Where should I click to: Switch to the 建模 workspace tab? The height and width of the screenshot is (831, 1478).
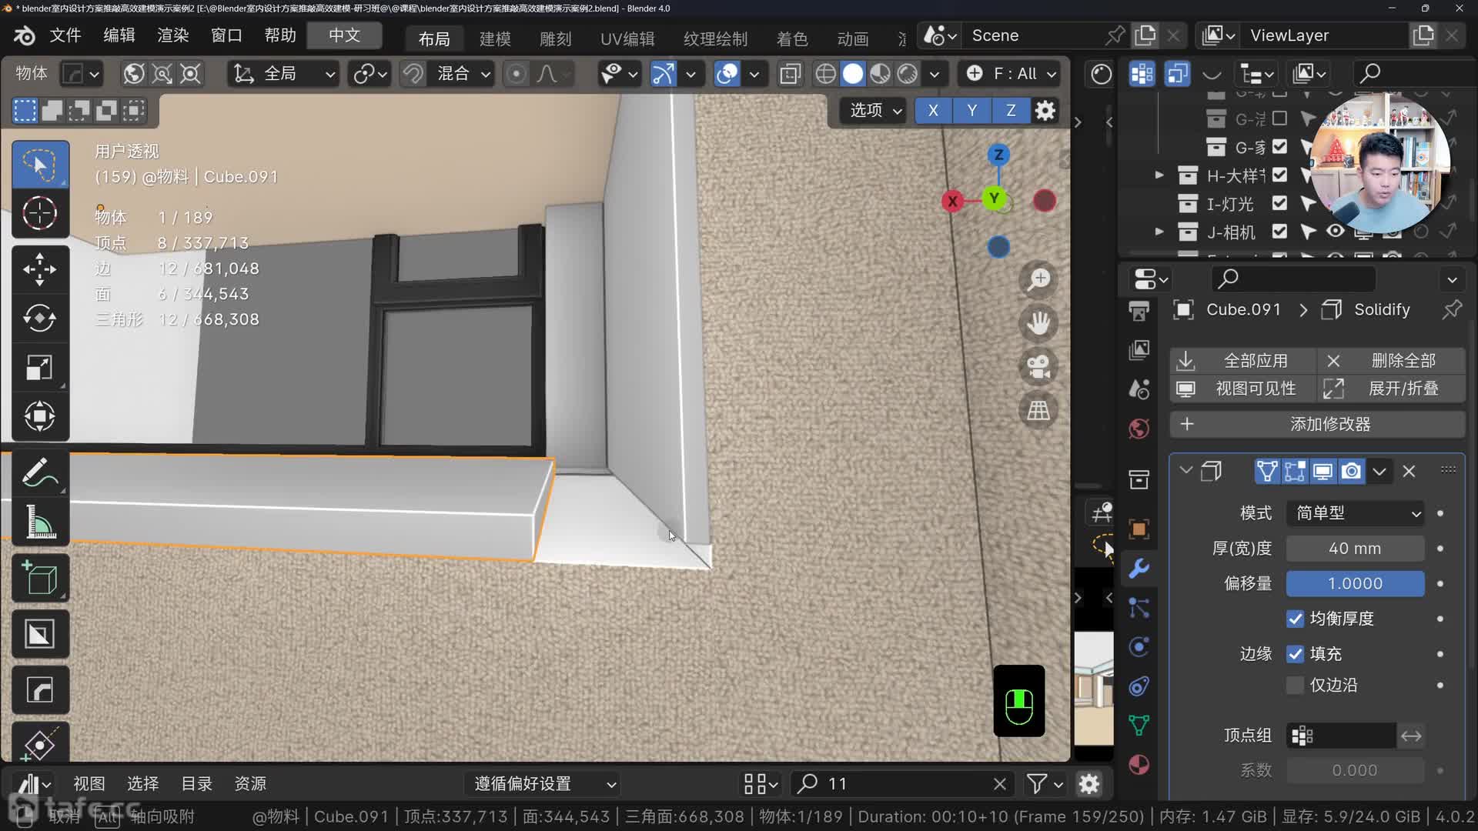495,38
